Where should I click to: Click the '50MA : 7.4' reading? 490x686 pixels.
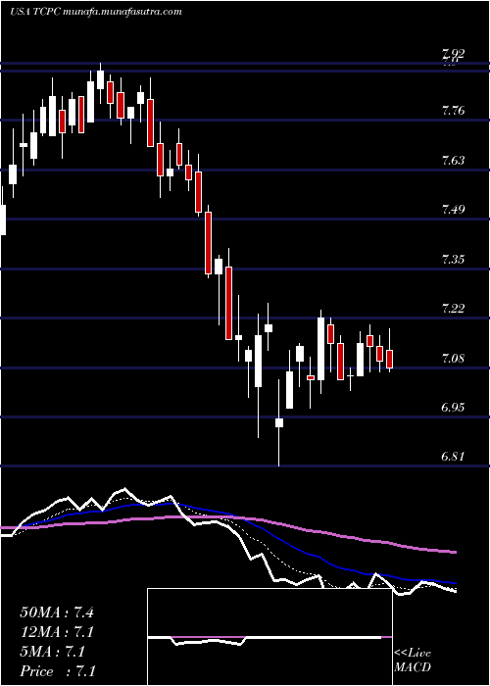click(x=57, y=612)
